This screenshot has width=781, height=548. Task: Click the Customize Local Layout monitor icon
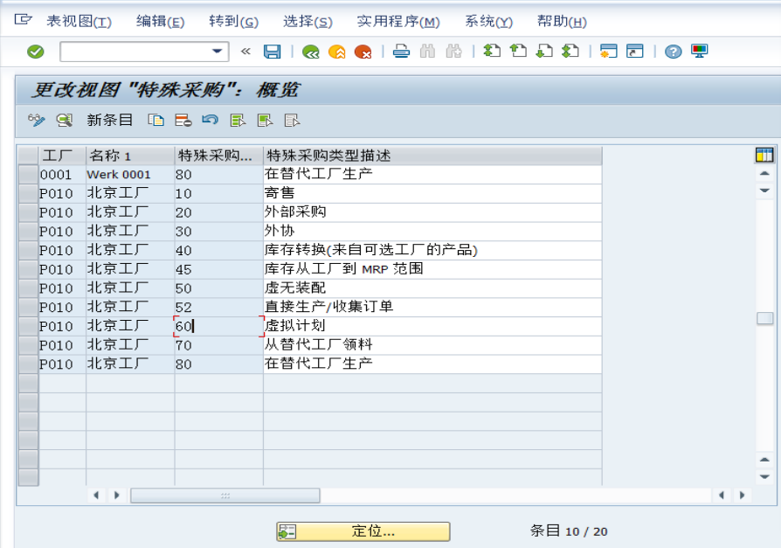699,51
